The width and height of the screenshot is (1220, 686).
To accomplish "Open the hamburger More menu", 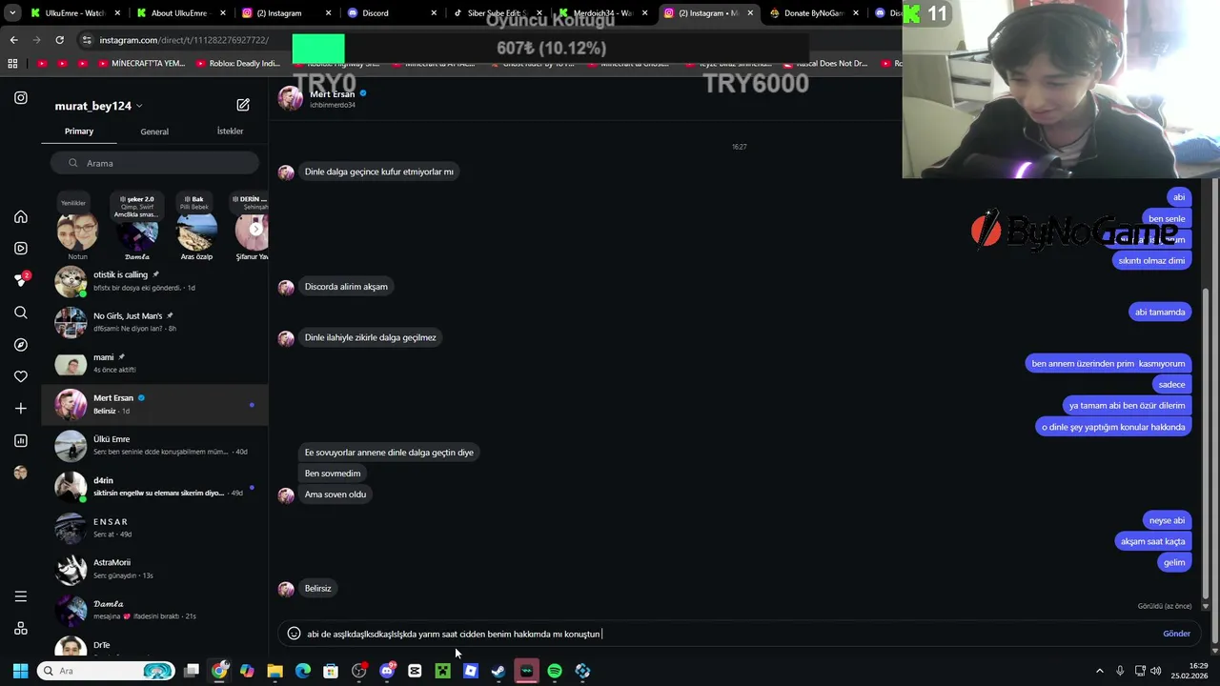I will (21, 596).
